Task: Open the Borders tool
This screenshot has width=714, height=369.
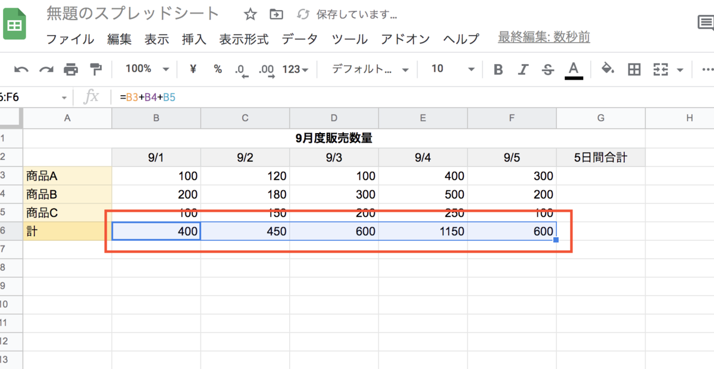Action: pyautogui.click(x=634, y=69)
